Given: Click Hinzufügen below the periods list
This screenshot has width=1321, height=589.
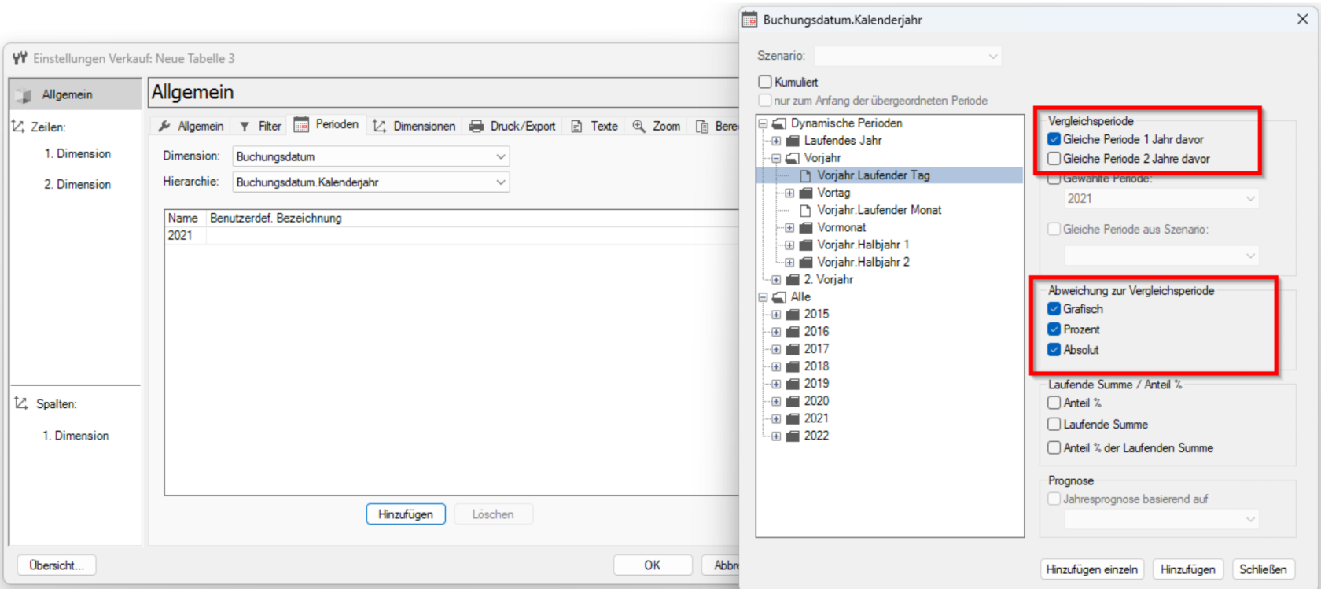Looking at the screenshot, I should [406, 514].
